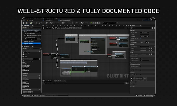The height and width of the screenshot is (106, 177).
Task: Stop the play session
Action: click(x=96, y=23)
